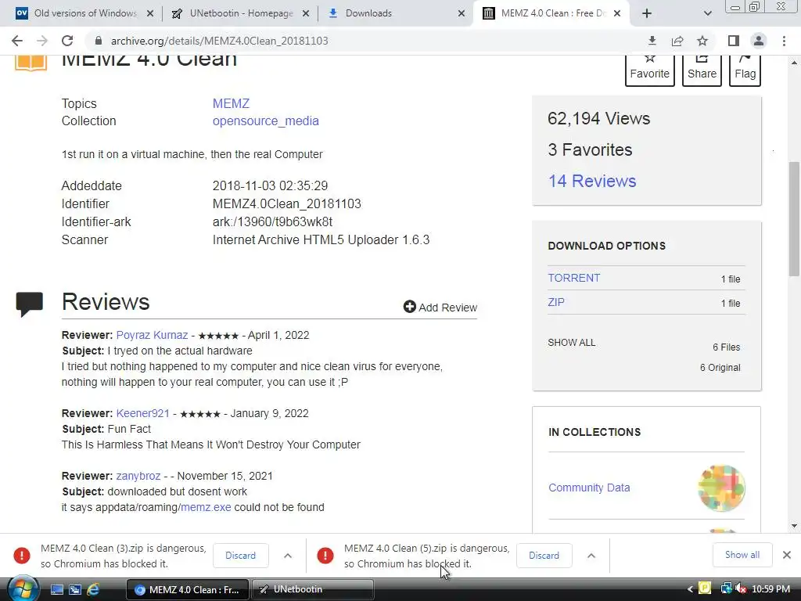Discard MEMZ 4.0 Clean (5).zip download
The width and height of the screenshot is (801, 601).
click(x=544, y=556)
